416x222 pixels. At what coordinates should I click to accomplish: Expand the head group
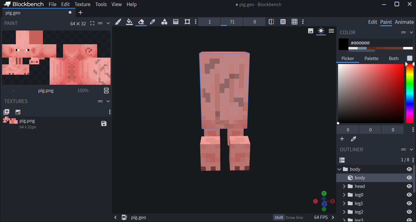[x=344, y=186]
